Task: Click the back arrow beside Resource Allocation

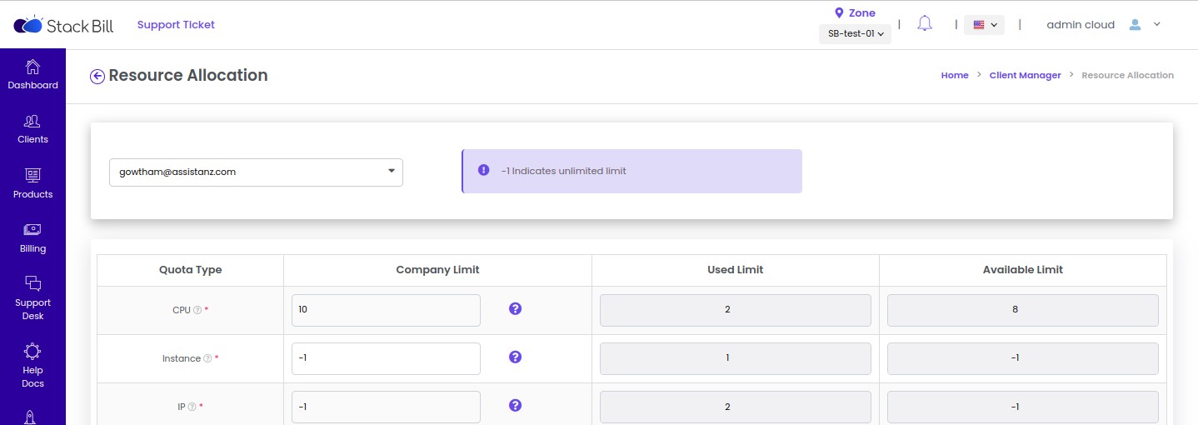Action: 97,77
